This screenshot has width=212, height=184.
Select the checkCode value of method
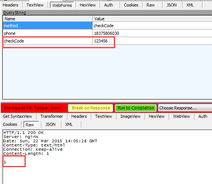click(152, 26)
